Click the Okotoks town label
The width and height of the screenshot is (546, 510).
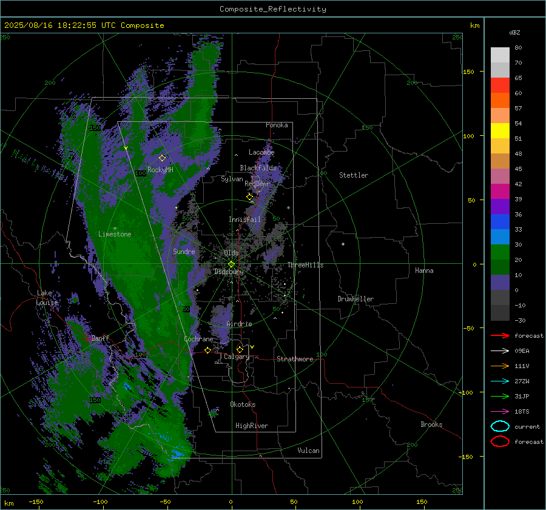243,404
